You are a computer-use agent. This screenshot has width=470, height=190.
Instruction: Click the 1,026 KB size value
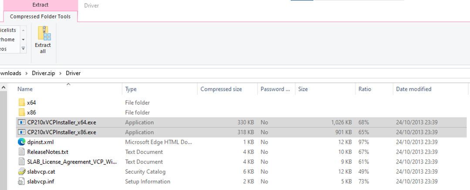point(342,122)
